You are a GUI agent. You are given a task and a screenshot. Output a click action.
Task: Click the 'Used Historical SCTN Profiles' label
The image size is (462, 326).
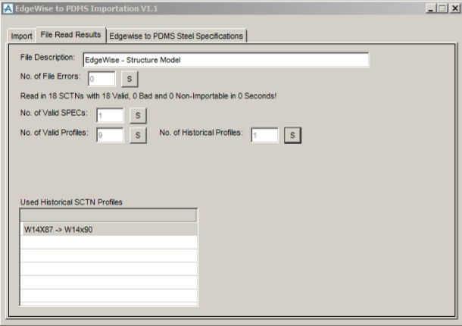[x=71, y=202]
